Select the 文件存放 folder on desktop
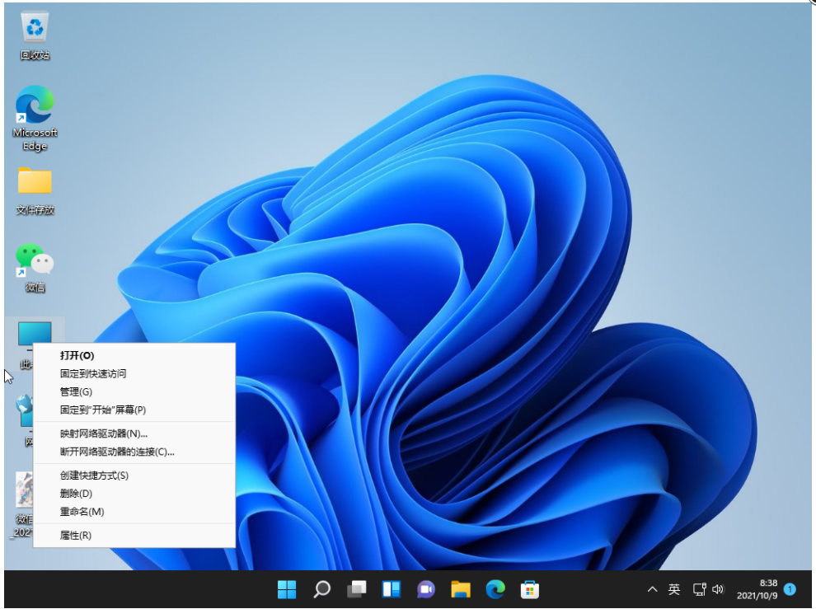 point(35,181)
